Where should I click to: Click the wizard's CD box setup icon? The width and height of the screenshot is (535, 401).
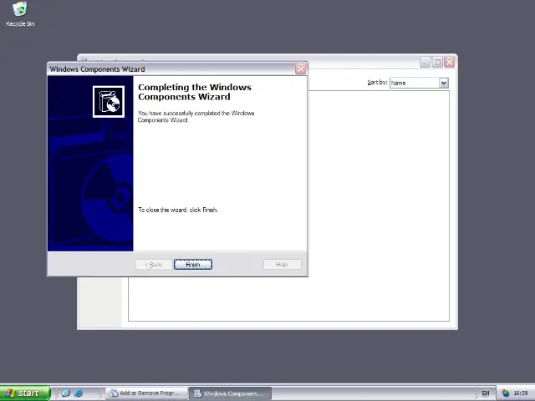tap(109, 102)
